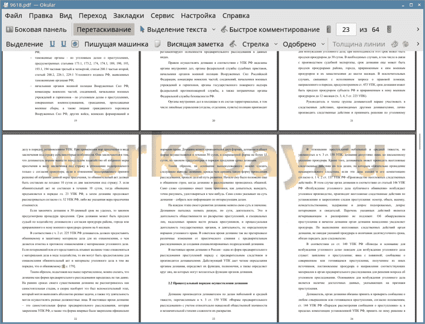
Task: Toggle Быстрое комментирование annotations
Action: (270, 30)
